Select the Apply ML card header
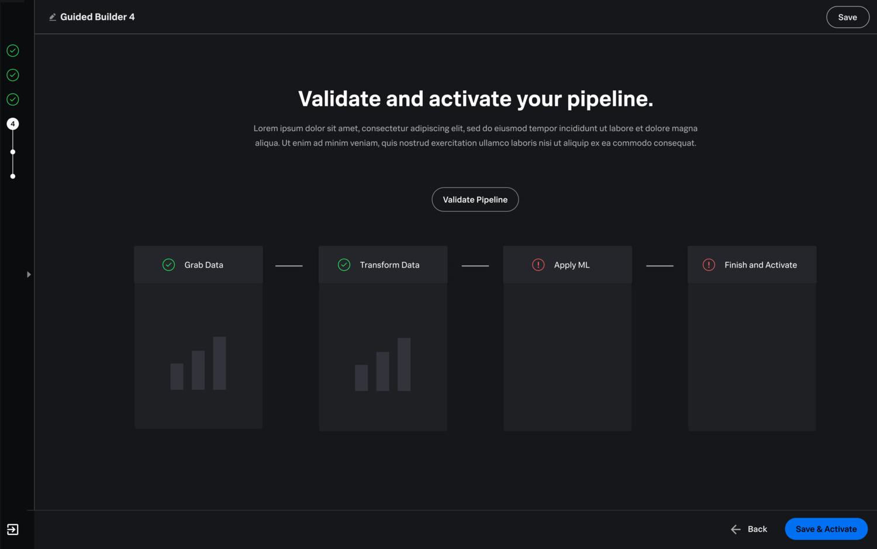 pyautogui.click(x=568, y=265)
